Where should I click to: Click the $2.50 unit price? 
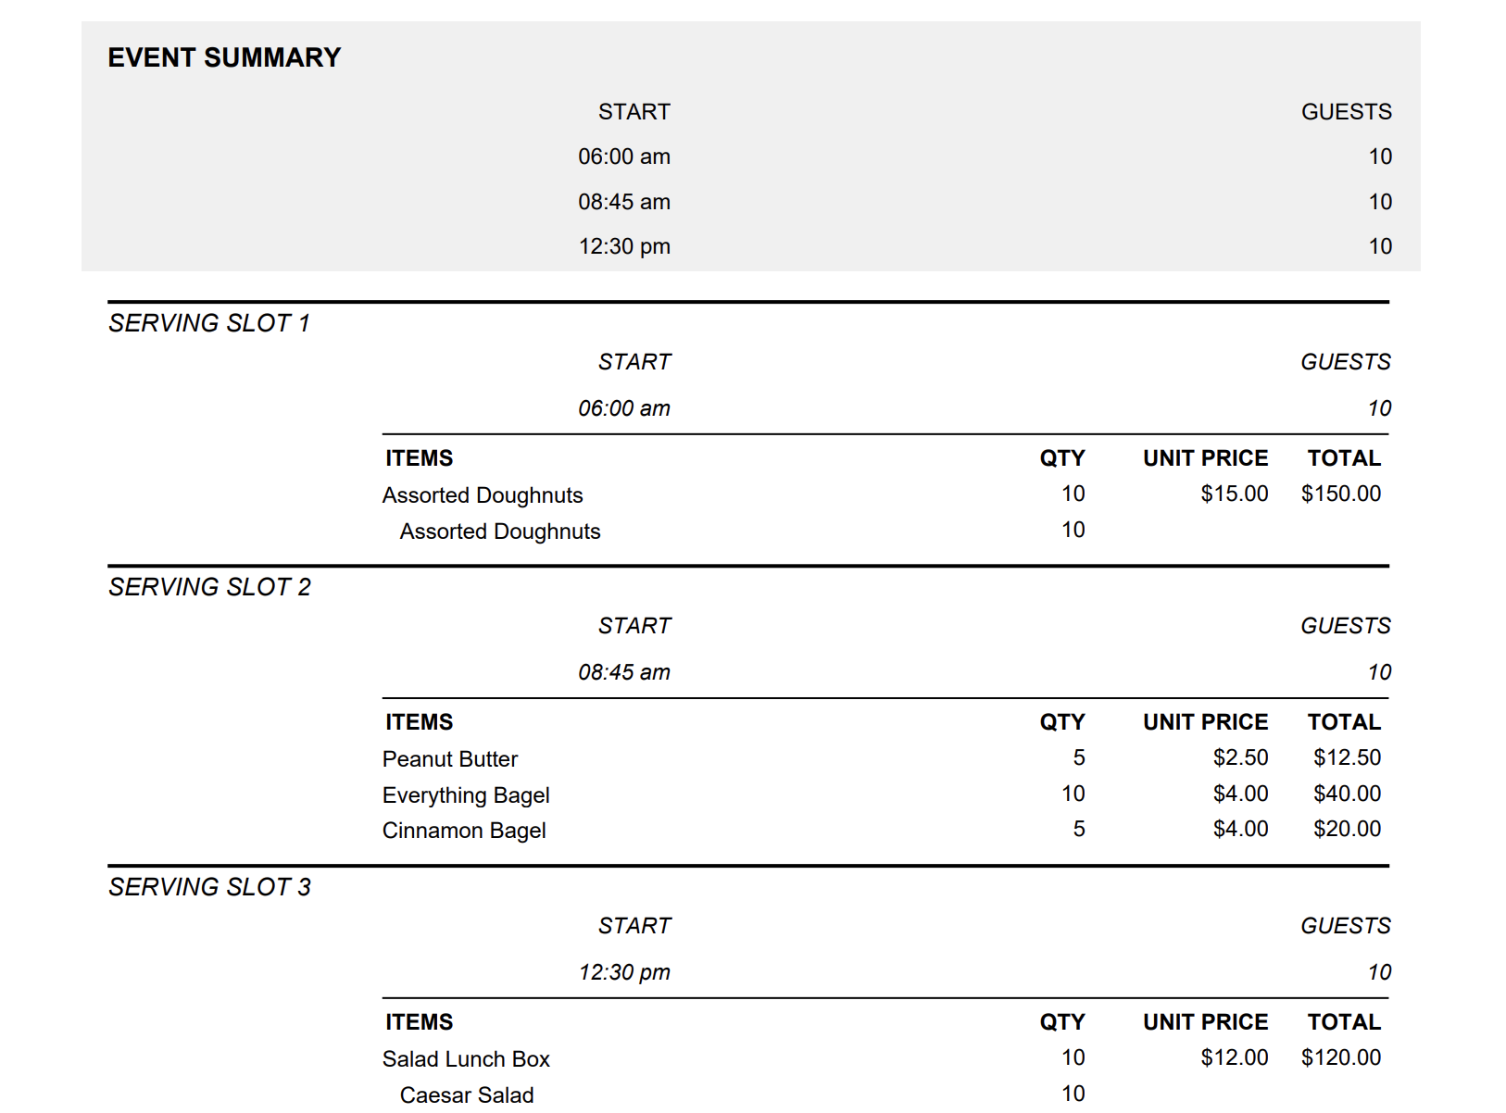[x=1240, y=757]
